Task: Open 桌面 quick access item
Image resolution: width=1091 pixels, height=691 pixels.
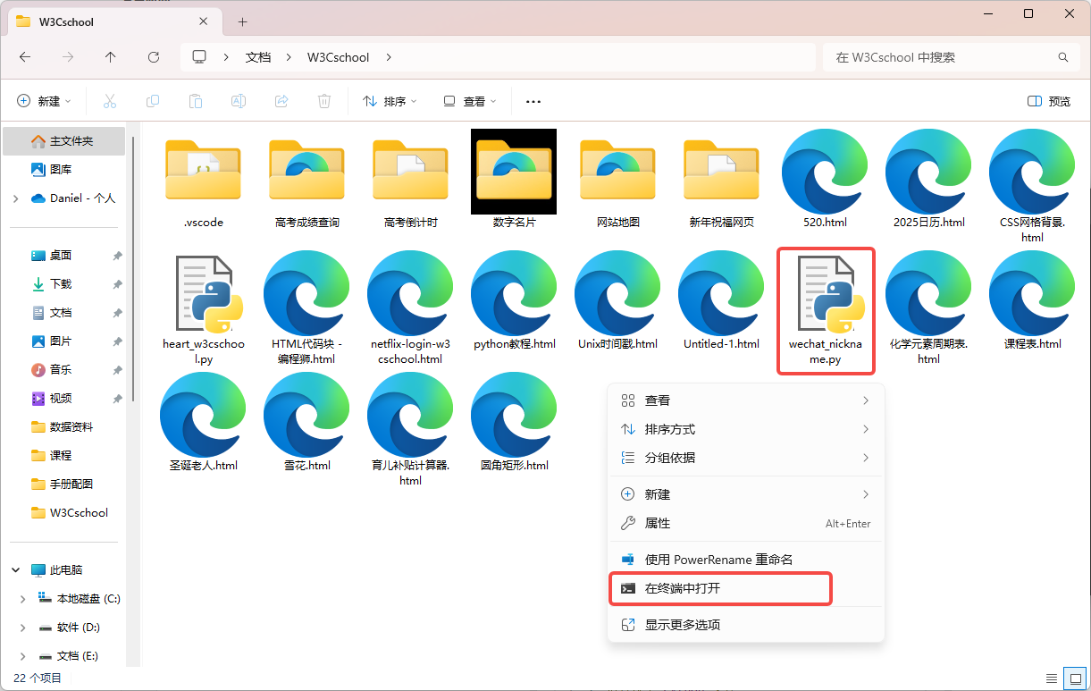Action: [65, 256]
